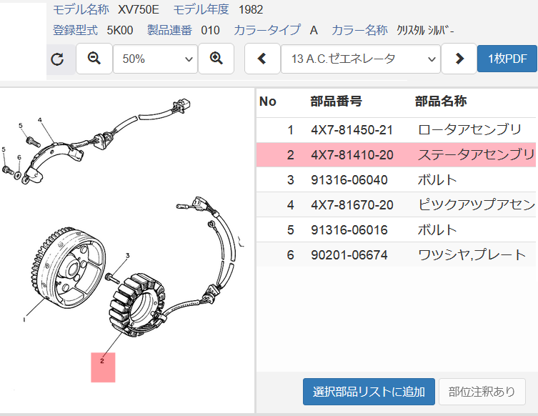Click callout number 6 near washer

pyautogui.click(x=19, y=157)
